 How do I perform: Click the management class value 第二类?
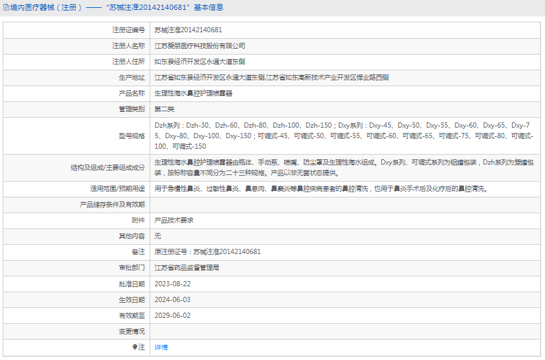[x=164, y=109]
